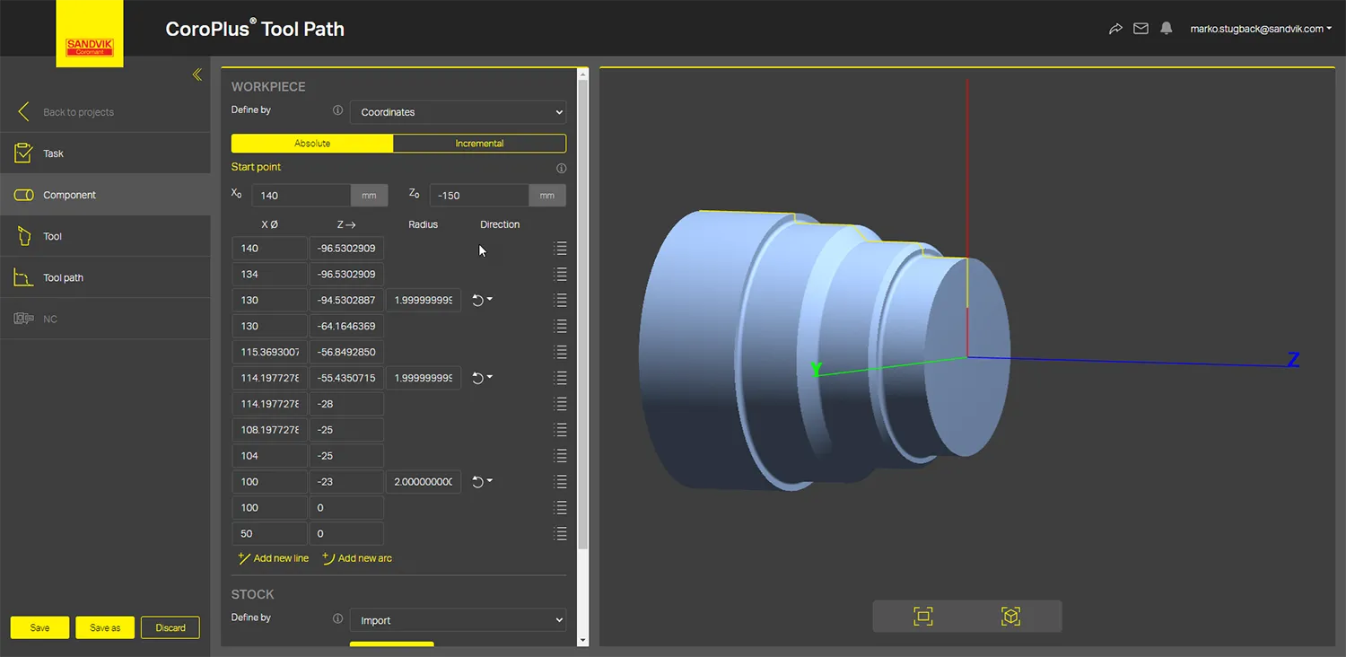The height and width of the screenshot is (657, 1346).
Task: Click Add new line
Action: point(273,558)
